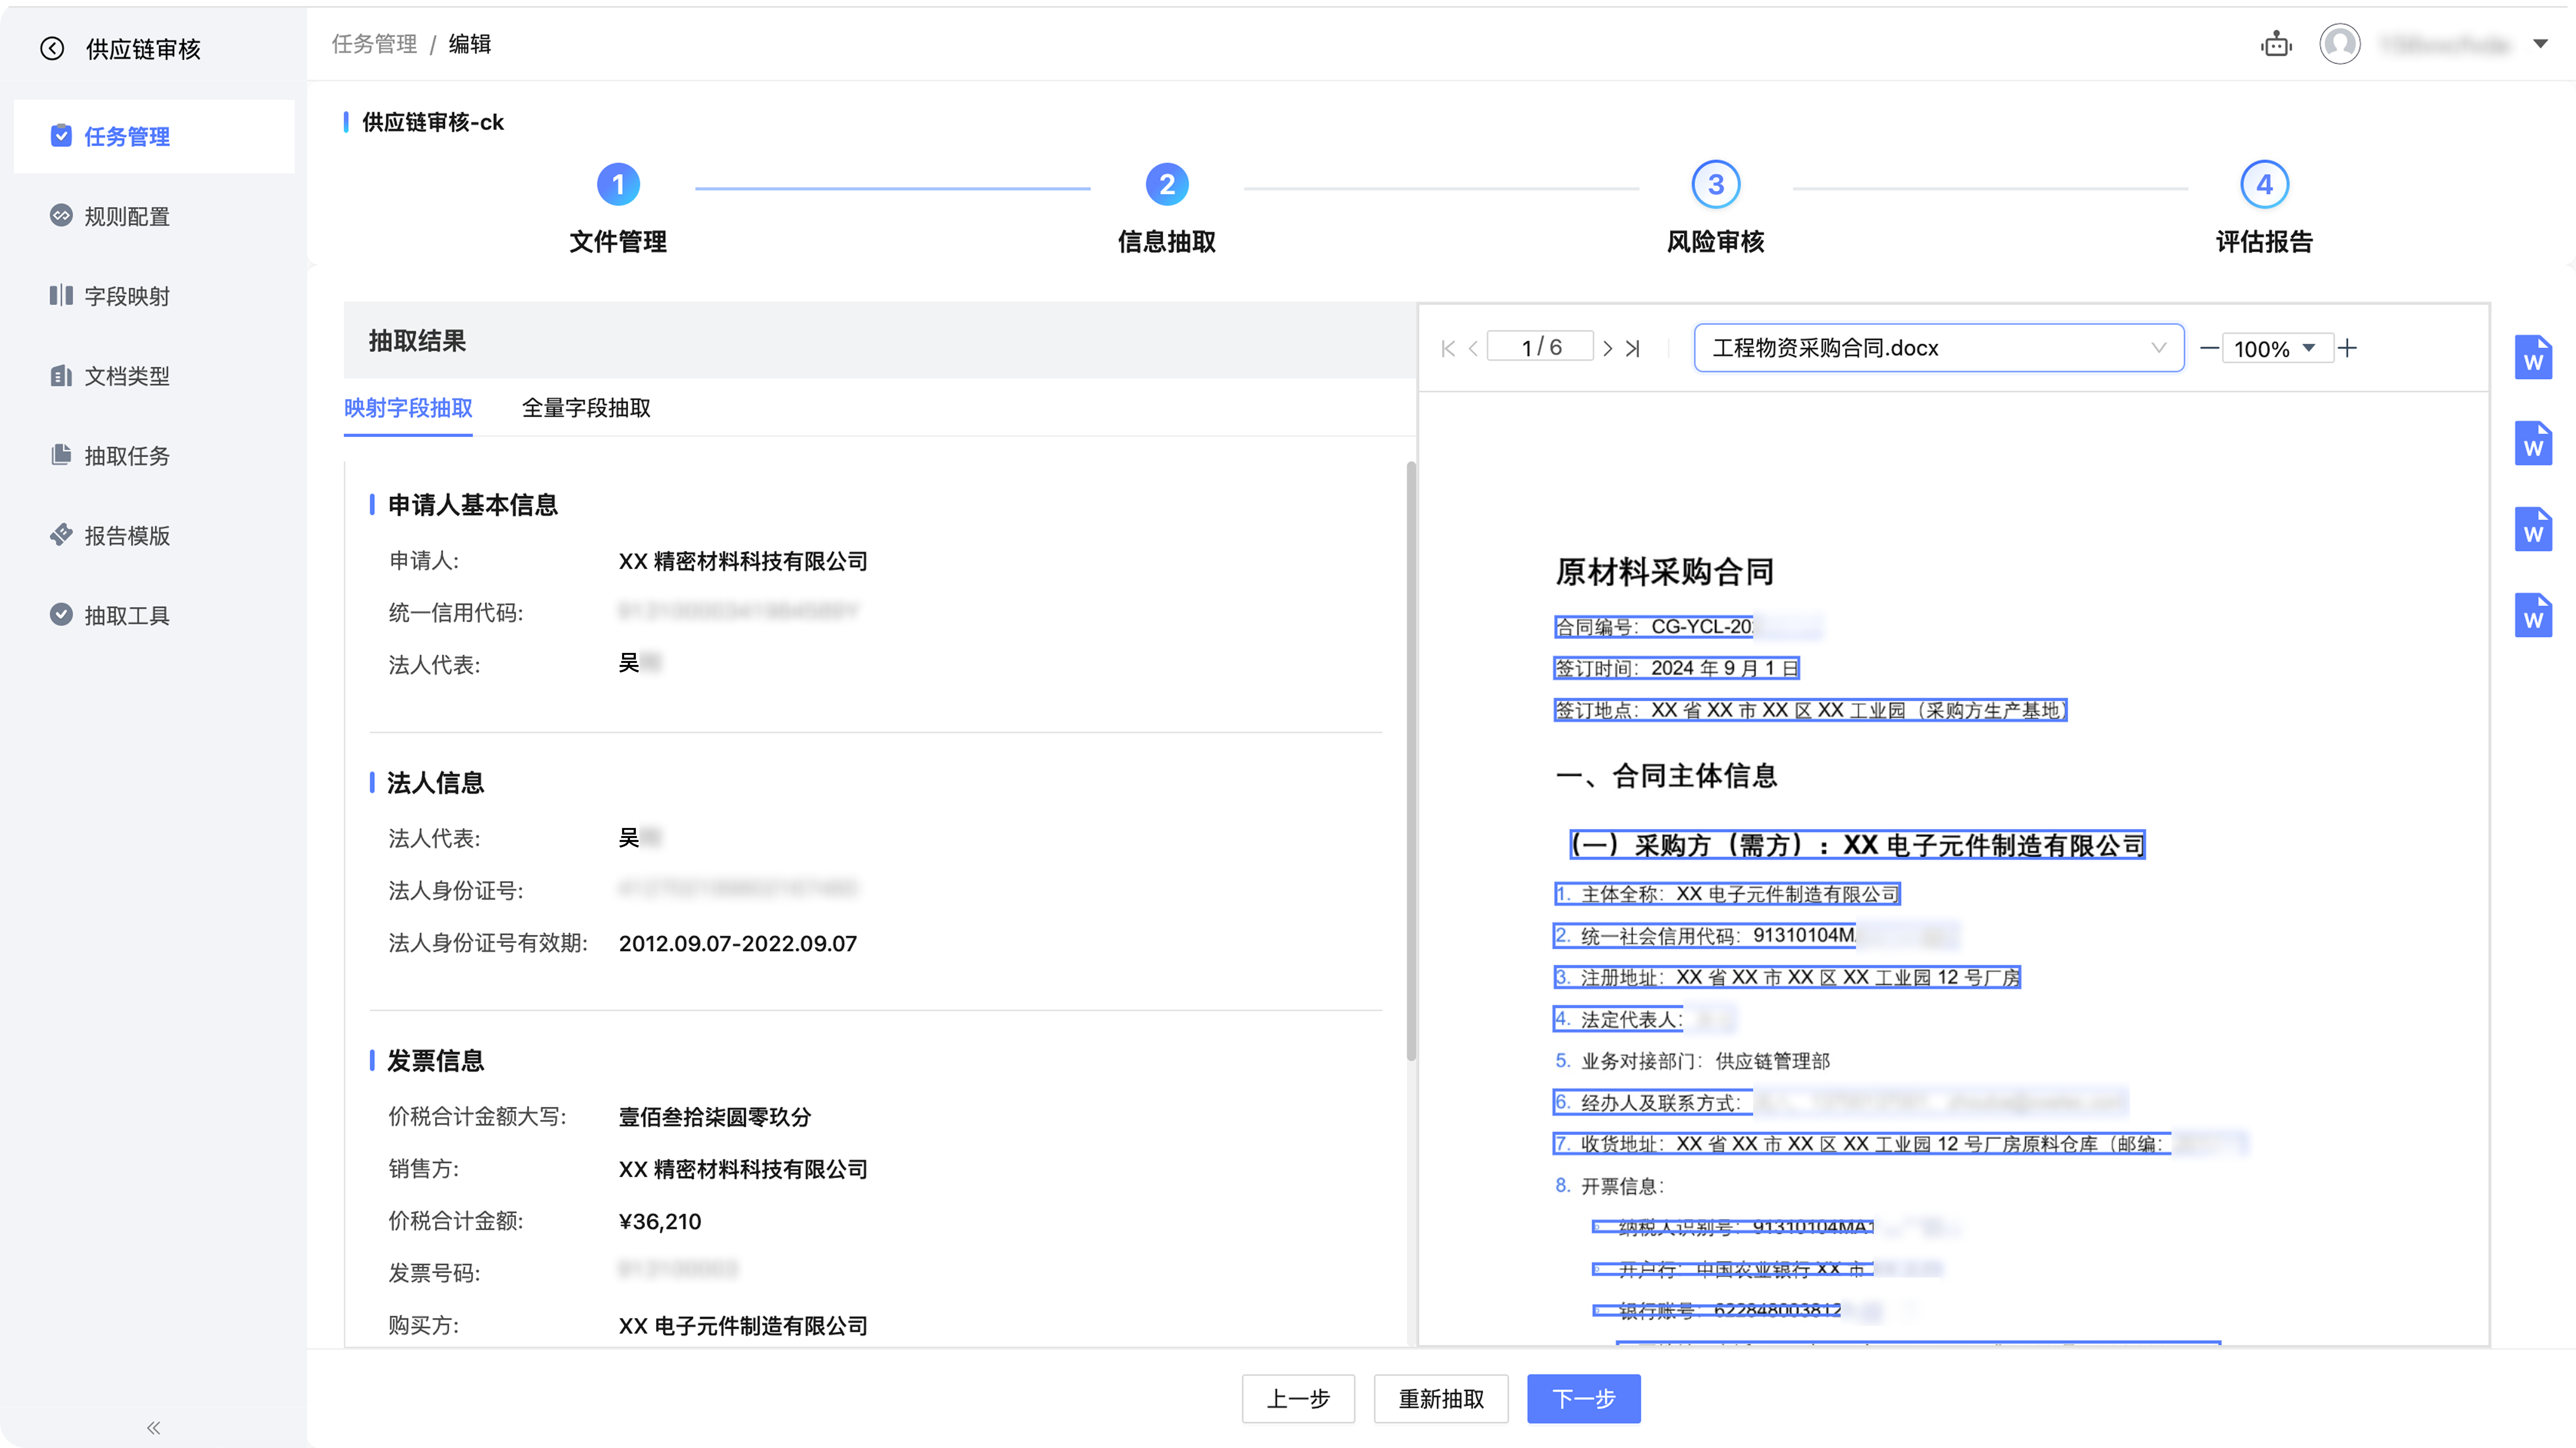Open 文档类型 in the sidebar
The height and width of the screenshot is (1448, 2576).
[x=154, y=376]
